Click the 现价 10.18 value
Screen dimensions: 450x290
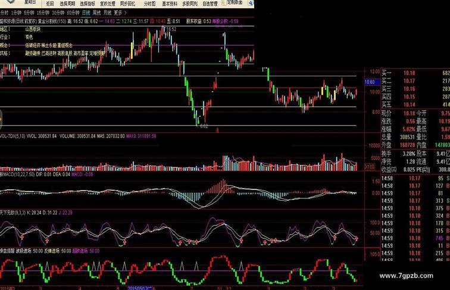(x=409, y=113)
